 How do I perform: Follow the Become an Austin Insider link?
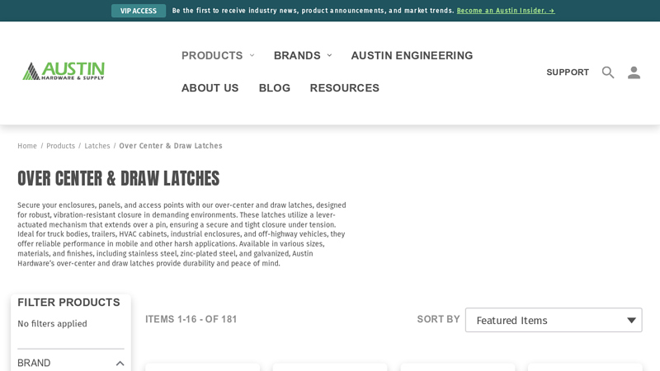(506, 11)
